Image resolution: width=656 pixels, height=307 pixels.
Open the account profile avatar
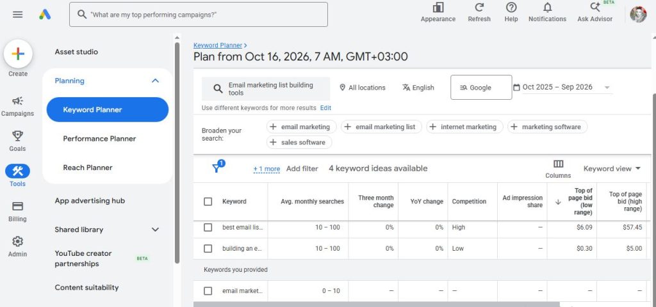tap(638, 15)
